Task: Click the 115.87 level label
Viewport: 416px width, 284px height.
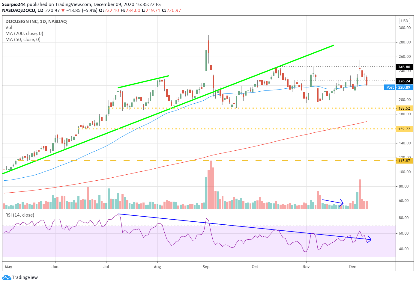Action: pyautogui.click(x=404, y=161)
